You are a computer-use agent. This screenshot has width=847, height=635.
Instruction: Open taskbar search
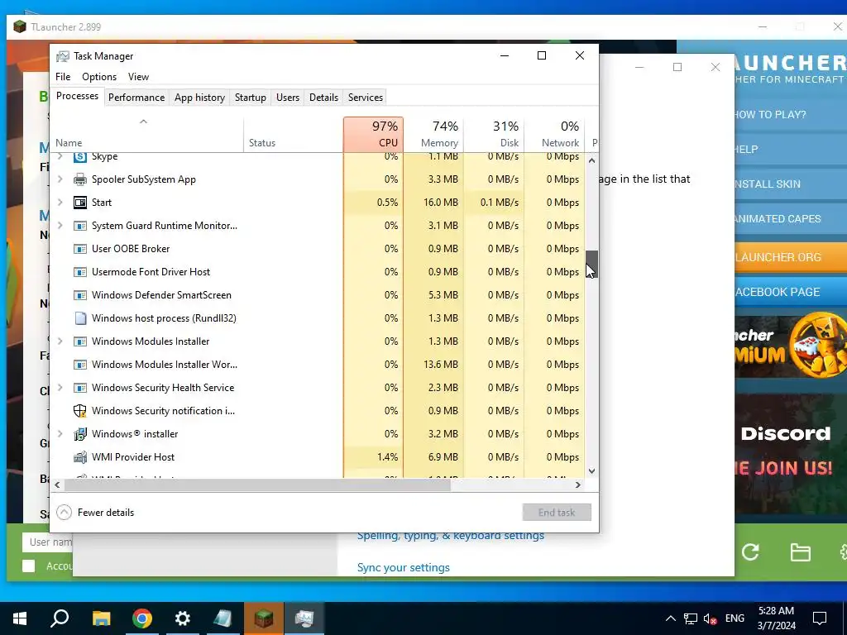pyautogui.click(x=60, y=618)
